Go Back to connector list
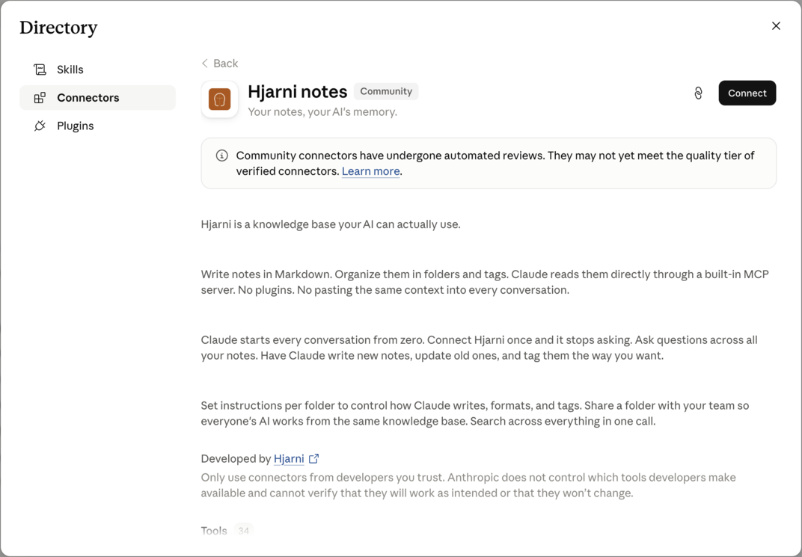Viewport: 802px width, 557px height. point(220,64)
